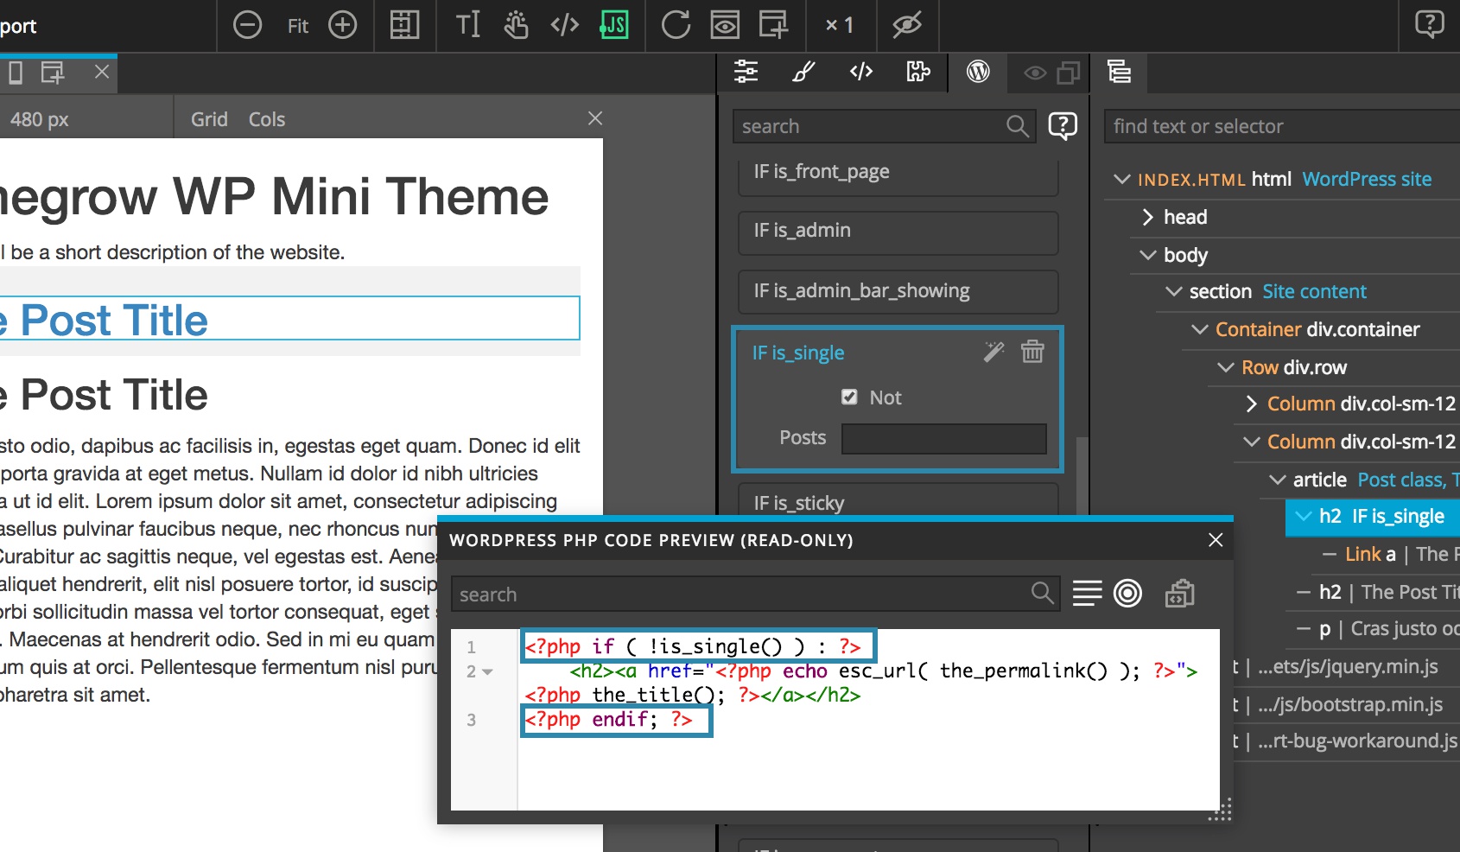Open the browser preview eye window icon
The width and height of the screenshot is (1460, 852).
tap(725, 25)
